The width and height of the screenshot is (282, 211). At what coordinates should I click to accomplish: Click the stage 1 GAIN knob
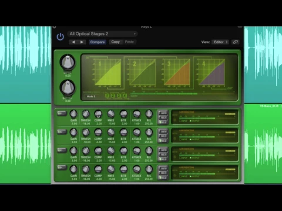pyautogui.click(x=73, y=114)
